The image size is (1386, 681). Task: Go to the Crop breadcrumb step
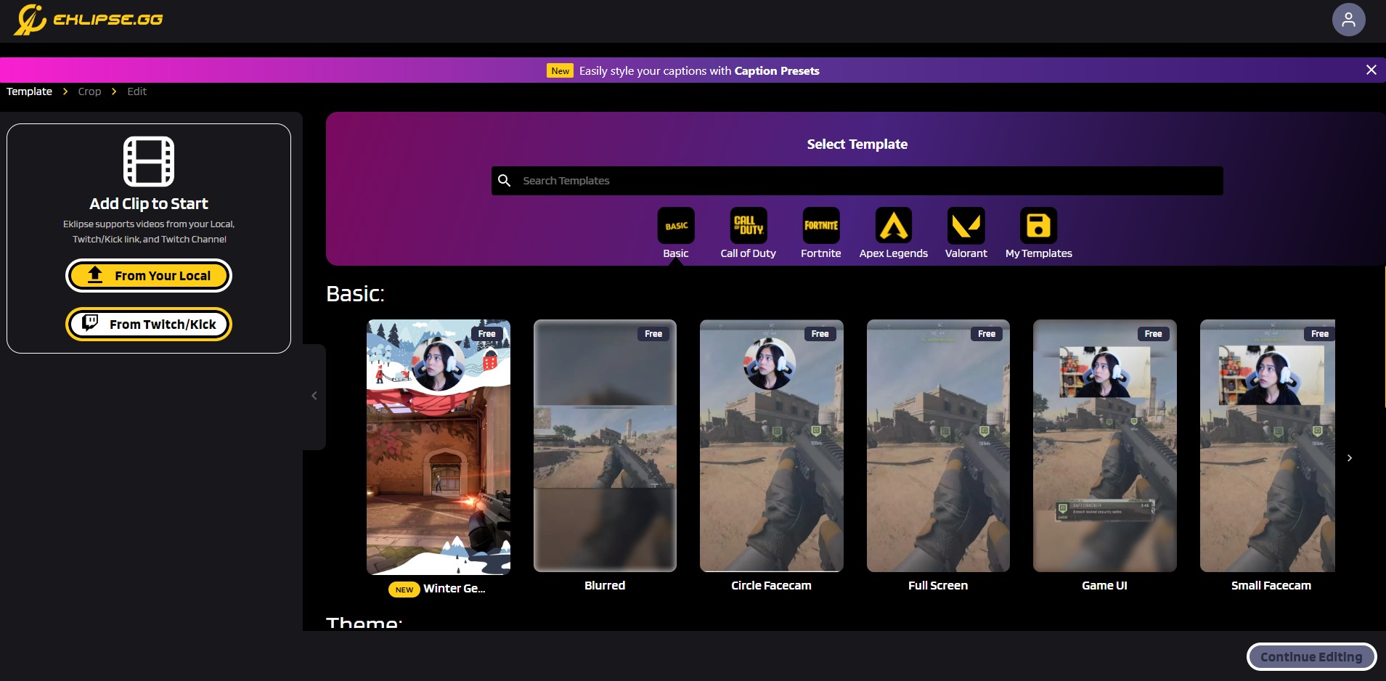click(89, 91)
